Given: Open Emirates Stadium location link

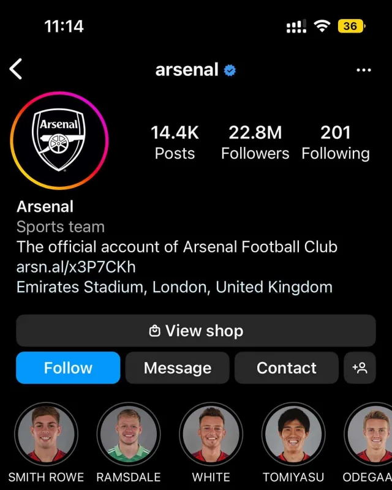Looking at the screenshot, I should 175,287.
